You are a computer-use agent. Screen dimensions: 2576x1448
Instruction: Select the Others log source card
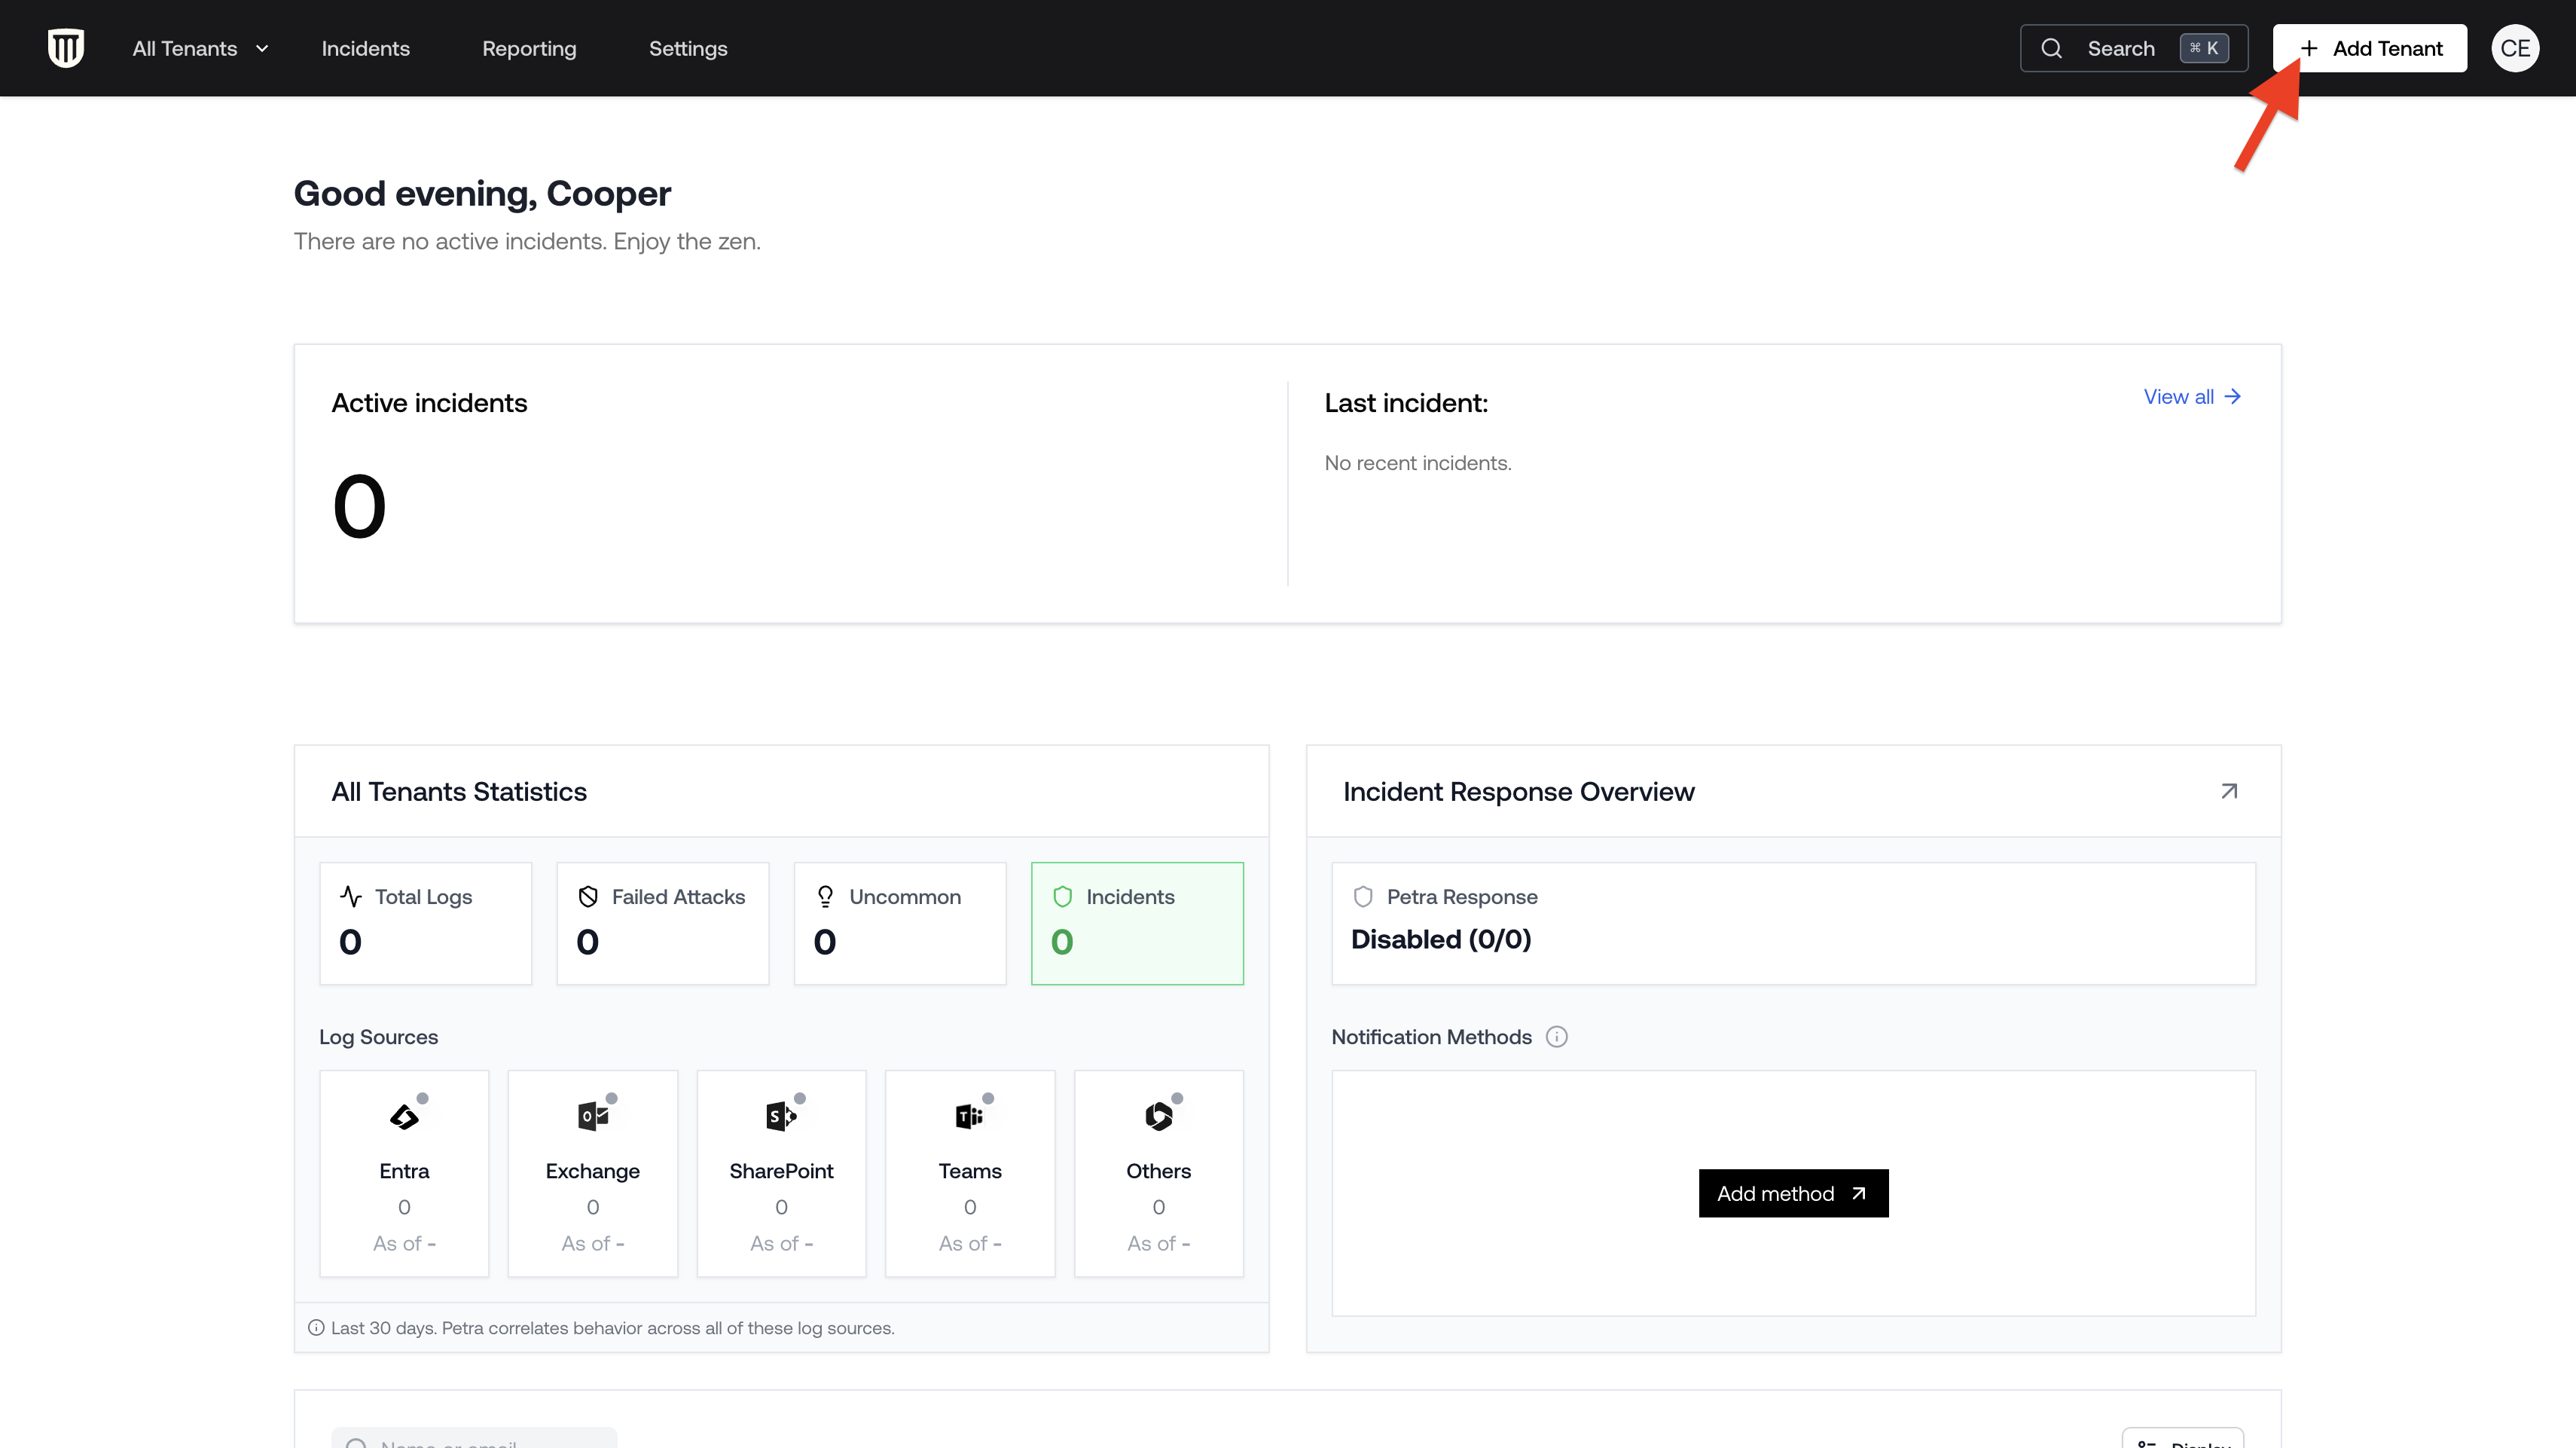pos(1158,1173)
